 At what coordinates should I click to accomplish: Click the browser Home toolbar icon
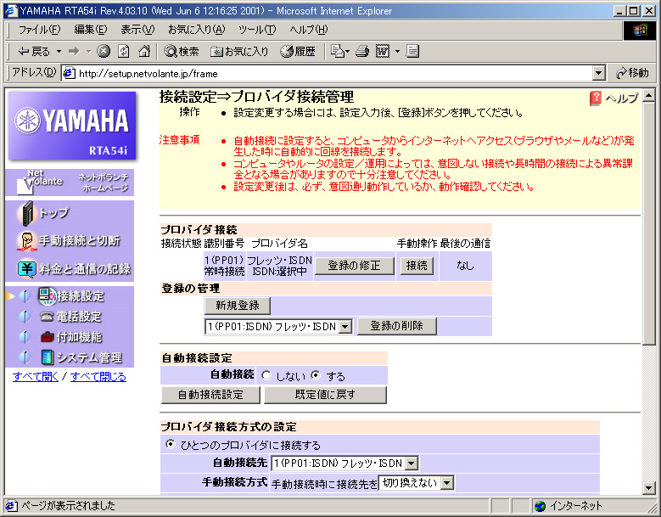(x=144, y=51)
